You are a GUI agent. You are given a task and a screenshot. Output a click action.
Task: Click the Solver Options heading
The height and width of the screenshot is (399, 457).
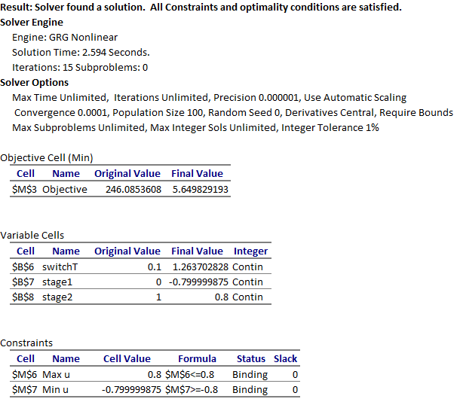pos(34,82)
